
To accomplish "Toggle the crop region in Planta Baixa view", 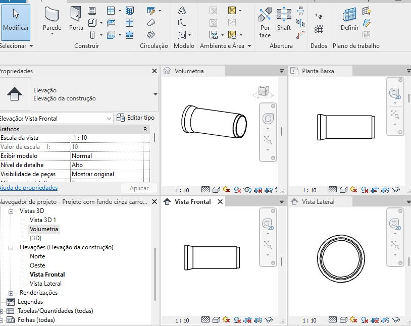I will pyautogui.click(x=375, y=189).
